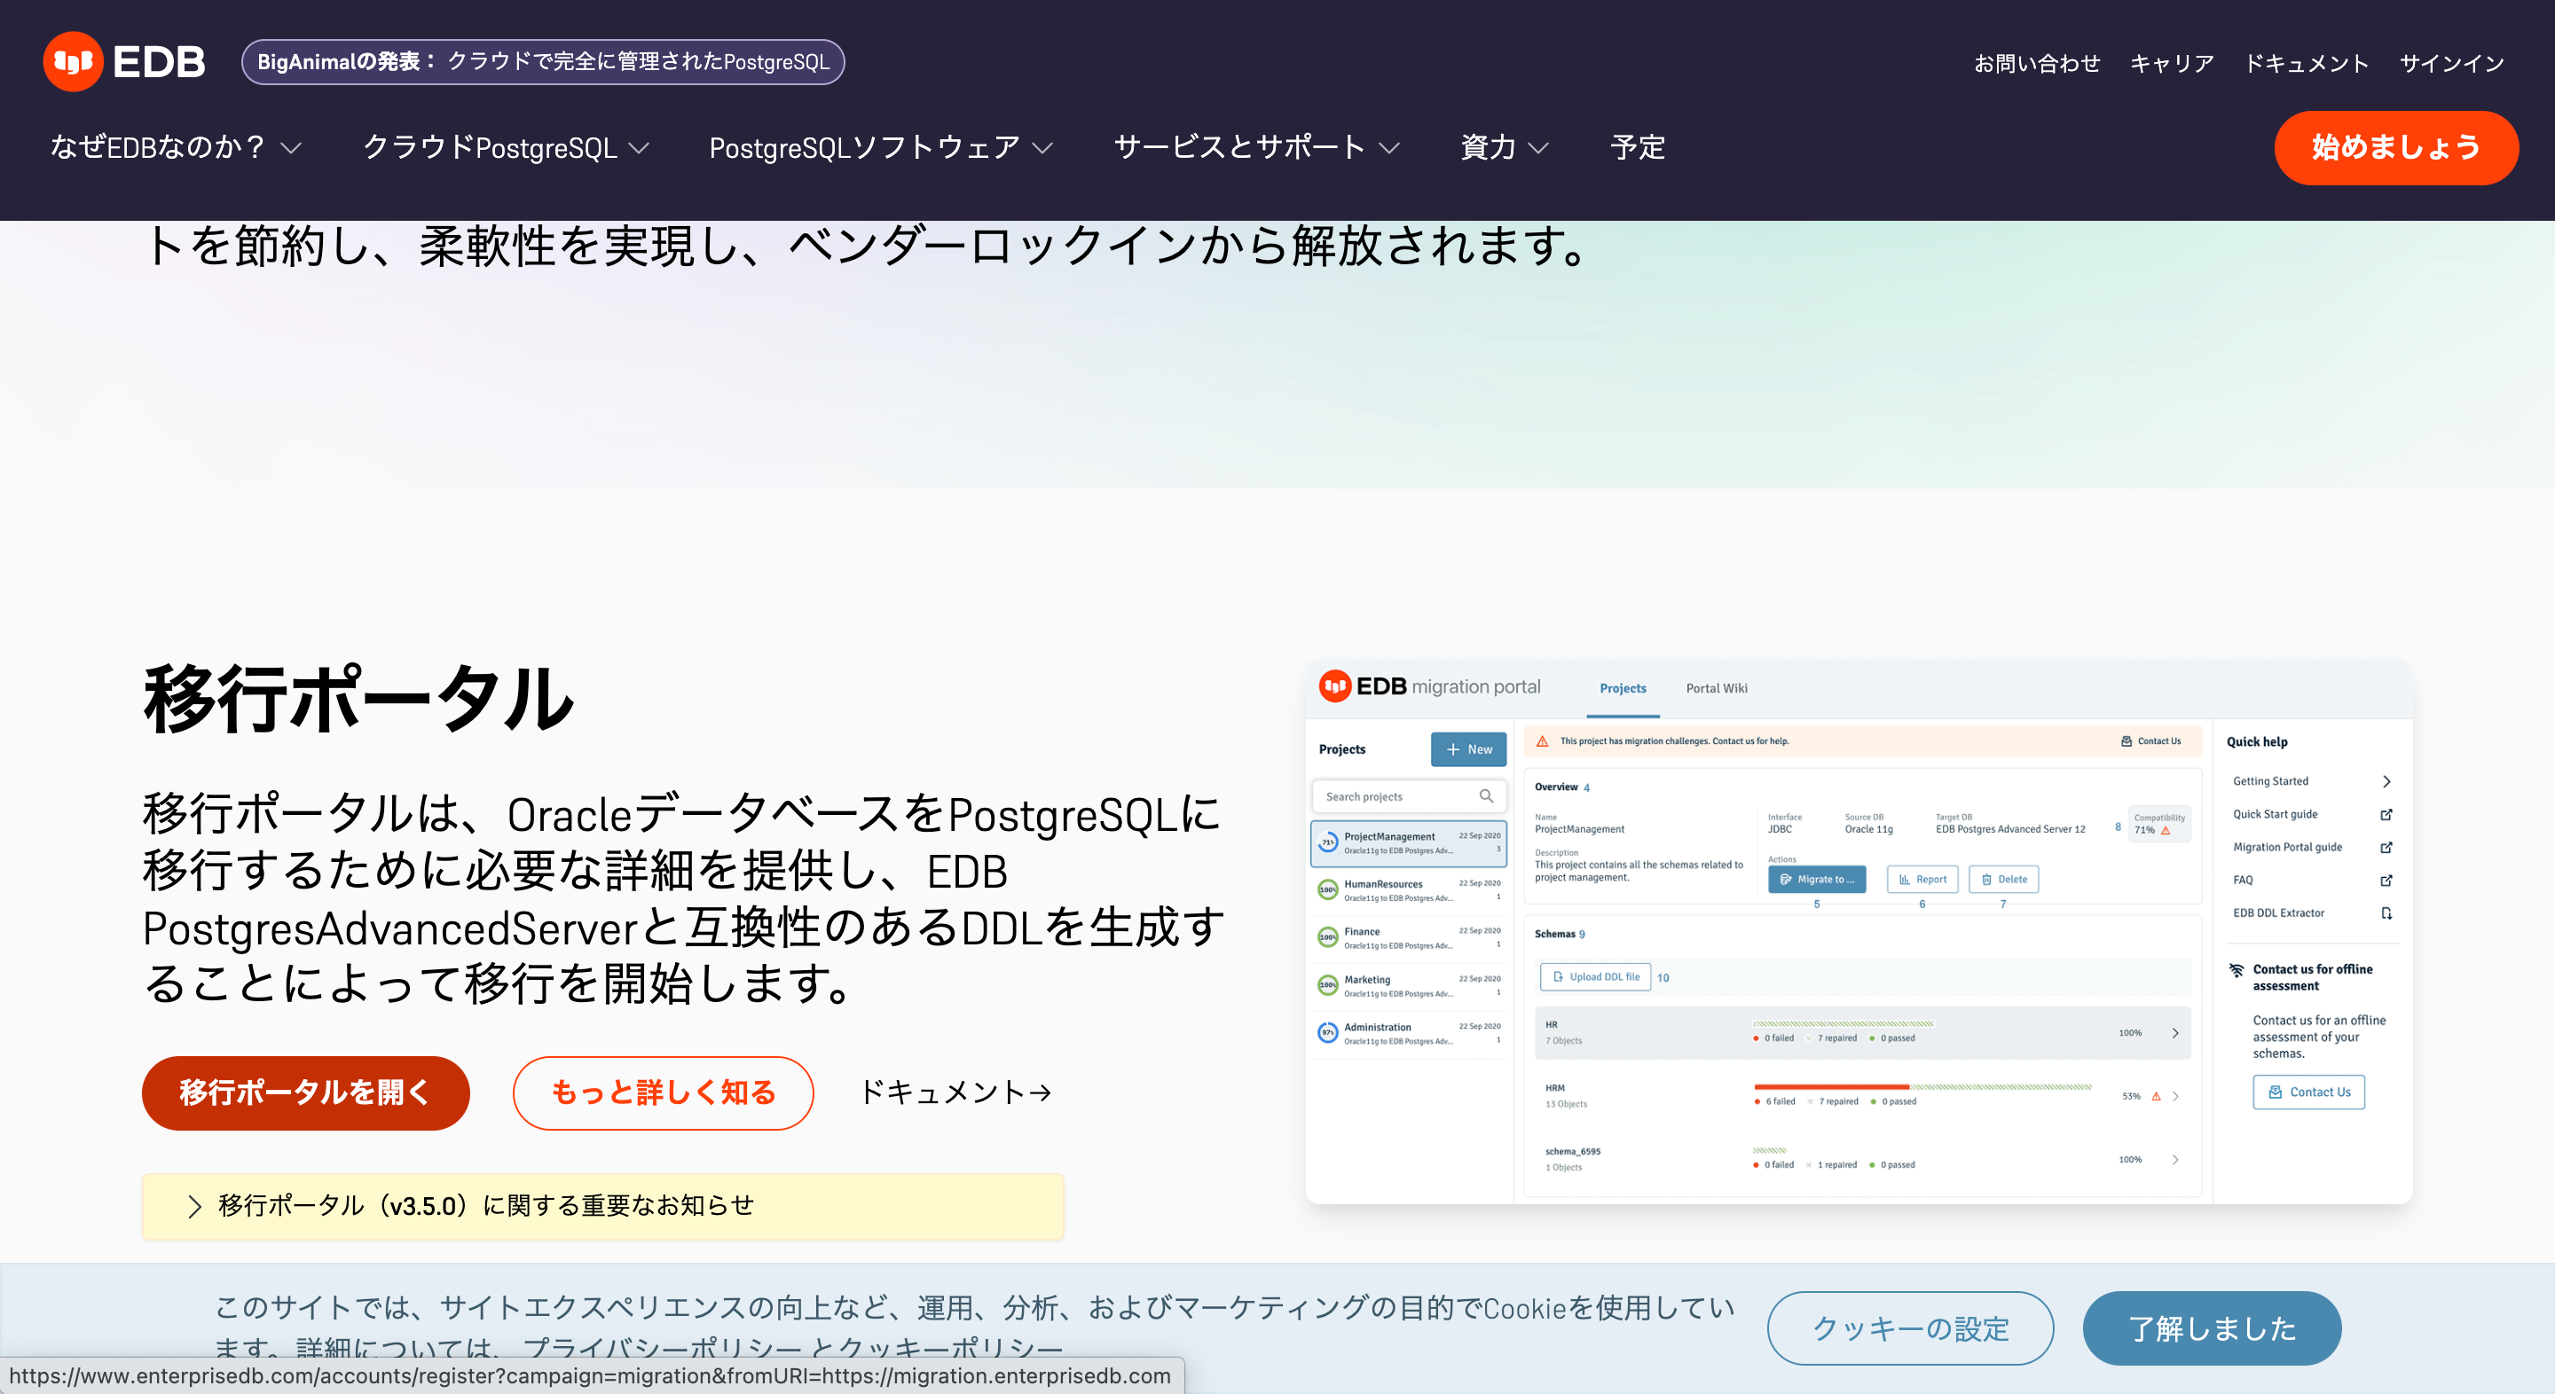Click the Getting Started chevron arrow
This screenshot has width=2555, height=1394.
[x=2386, y=781]
